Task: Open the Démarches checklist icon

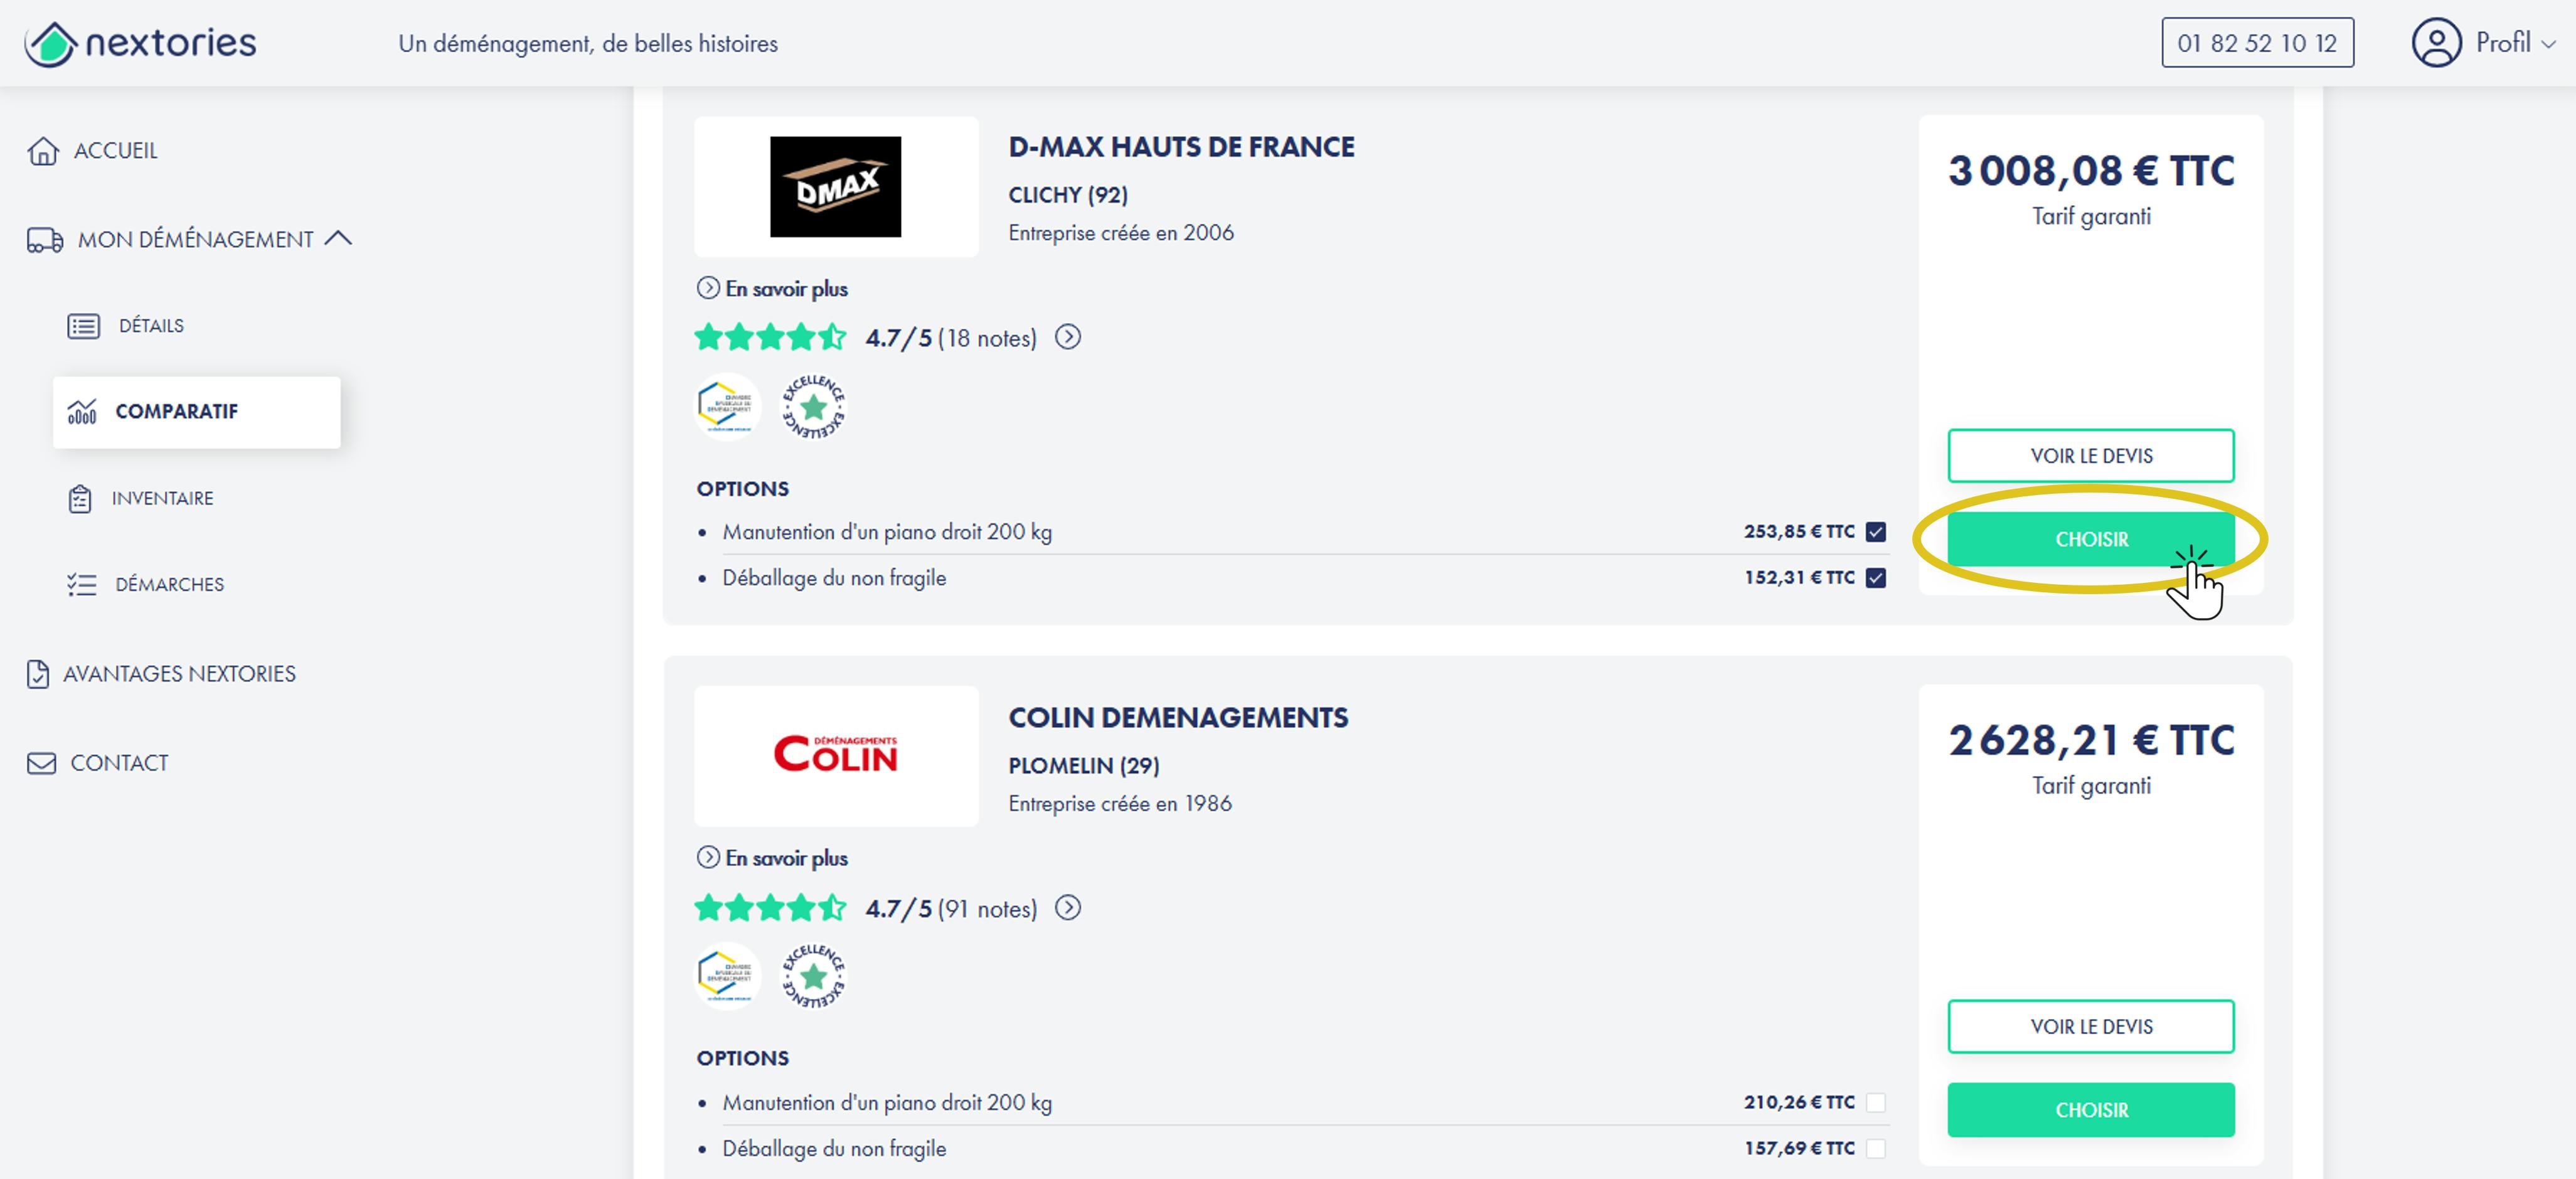Action: 82,584
